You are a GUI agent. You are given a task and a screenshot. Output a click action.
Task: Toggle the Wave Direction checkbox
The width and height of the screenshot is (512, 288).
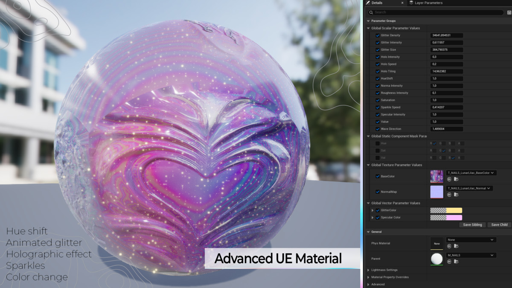click(378, 129)
